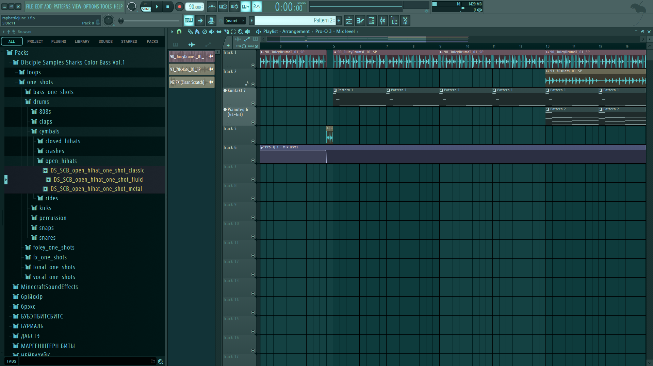Open the (none) snap dropdown
Image resolution: width=653 pixels, height=366 pixels.
point(234,21)
